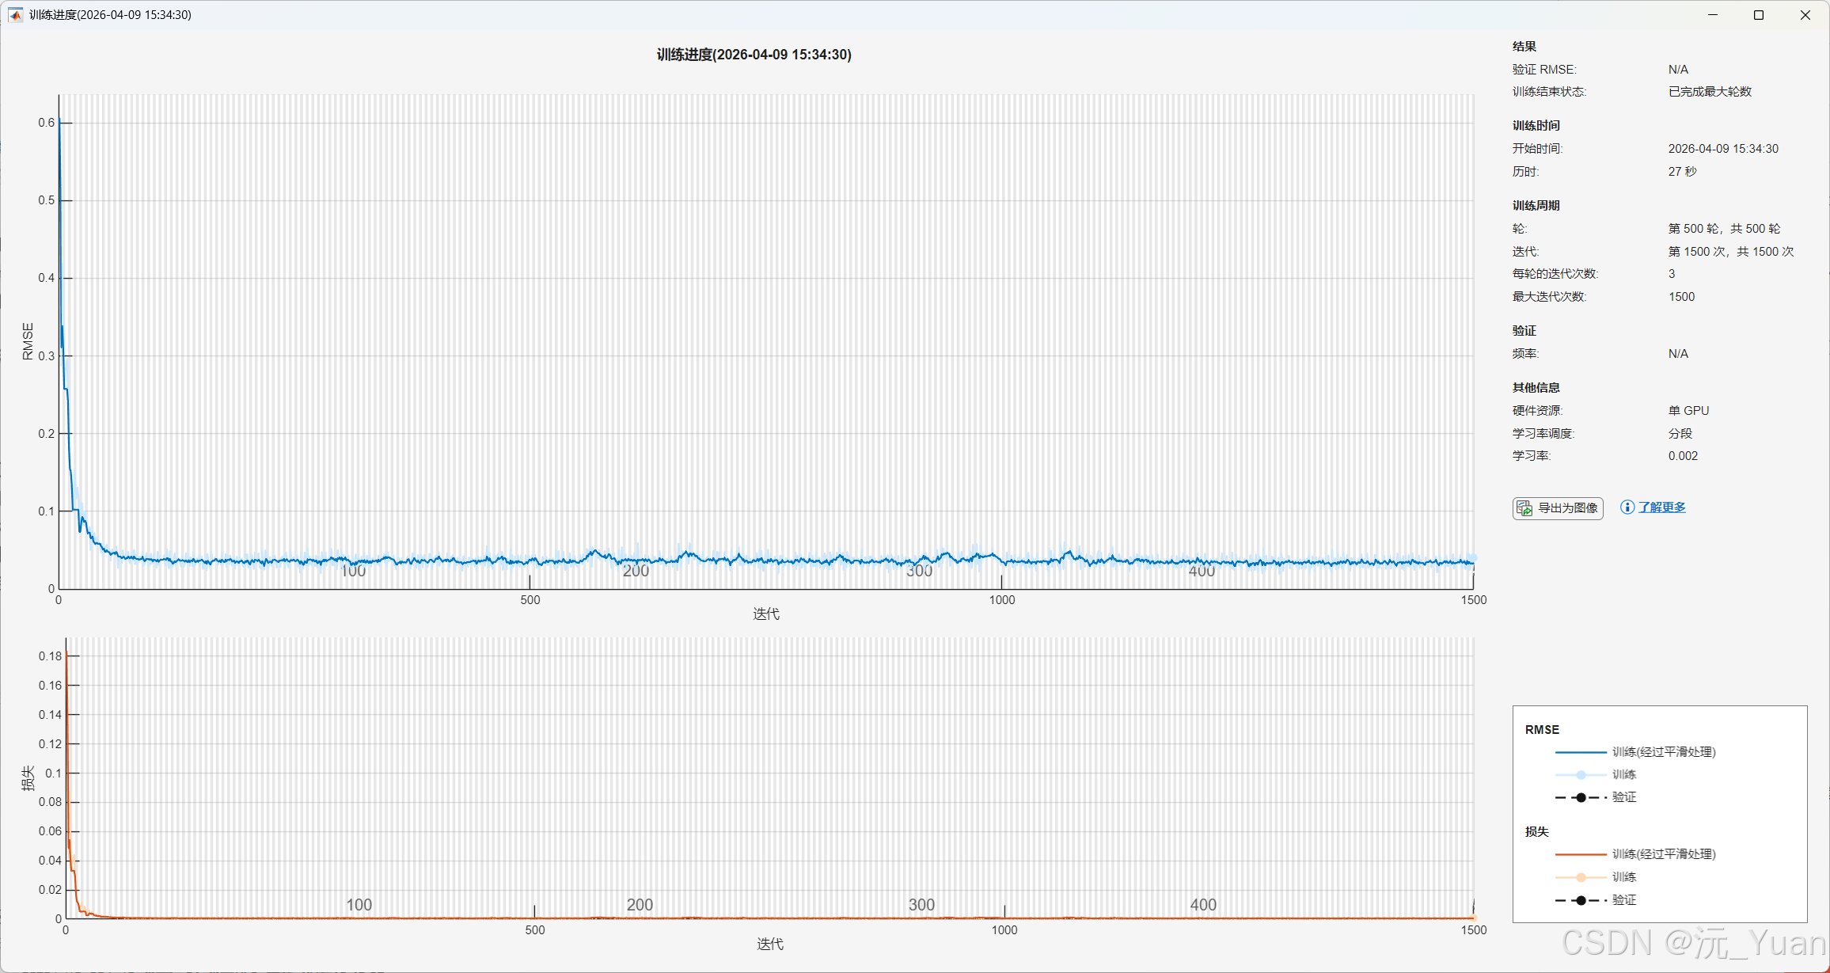
Task: Maximize the training progress window
Action: coord(1759,15)
